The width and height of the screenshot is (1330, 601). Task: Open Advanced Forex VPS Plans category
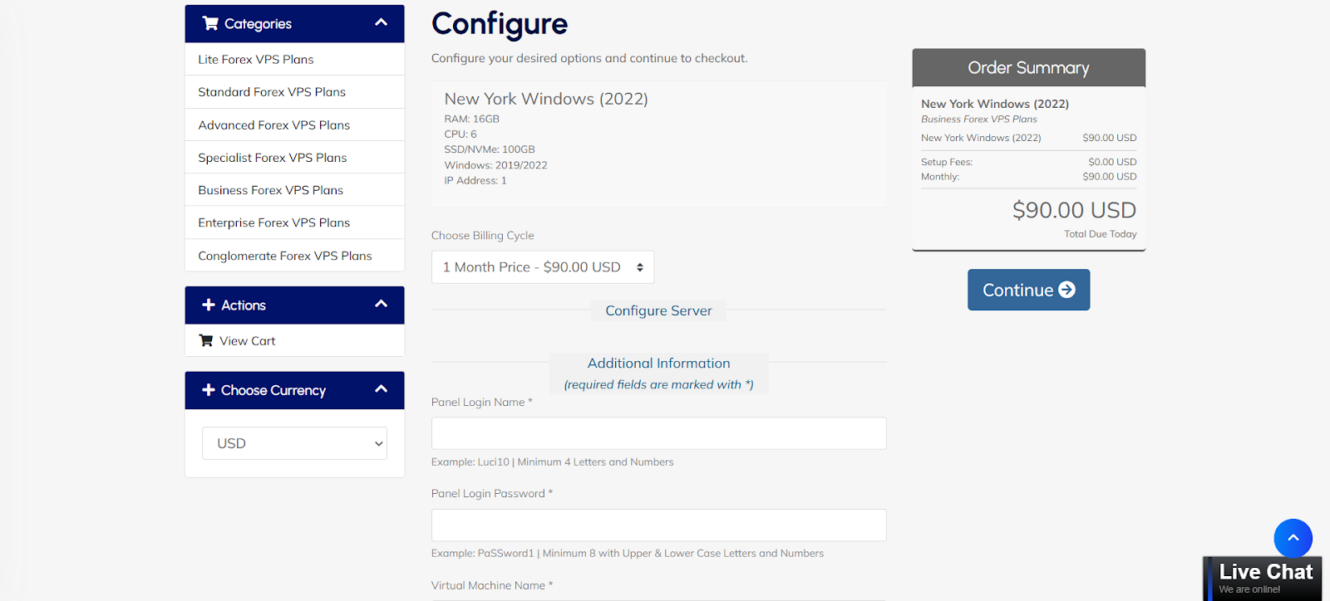pyautogui.click(x=294, y=125)
